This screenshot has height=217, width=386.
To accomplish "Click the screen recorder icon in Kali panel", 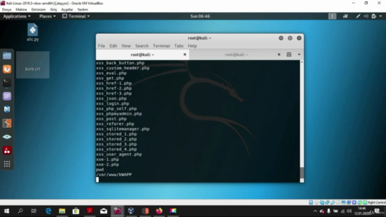I will [346, 16].
